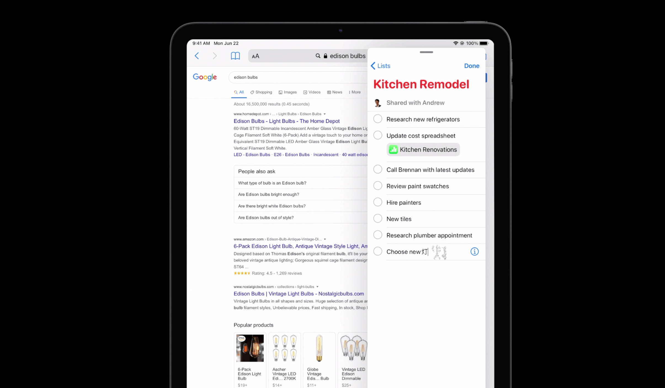
Task: Expand What type of bulb is an Edison bulb
Action: [300, 183]
